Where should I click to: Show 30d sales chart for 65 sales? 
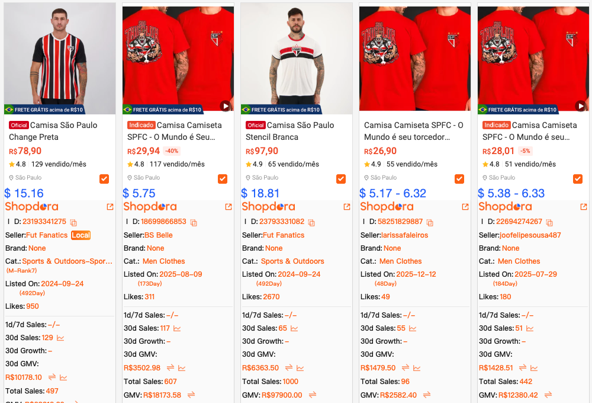[x=294, y=328]
